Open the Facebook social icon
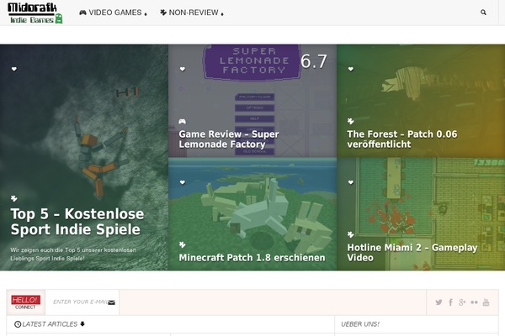This screenshot has width=505, height=336. pyautogui.click(x=451, y=302)
